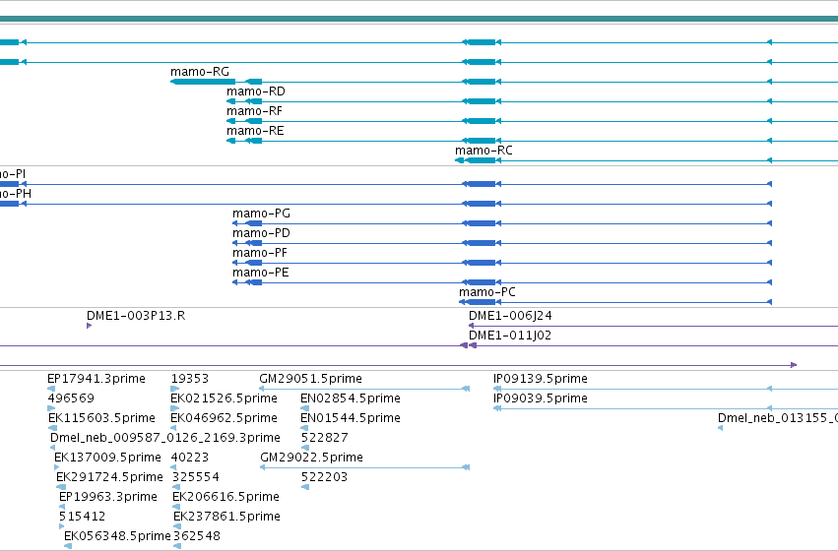Screen dimensions: 838x551
Task: Select the EK137009.5prime EST label
Action: click(x=107, y=458)
